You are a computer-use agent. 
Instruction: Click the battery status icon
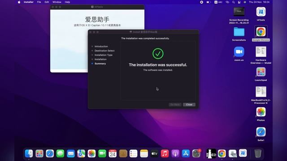209,2
